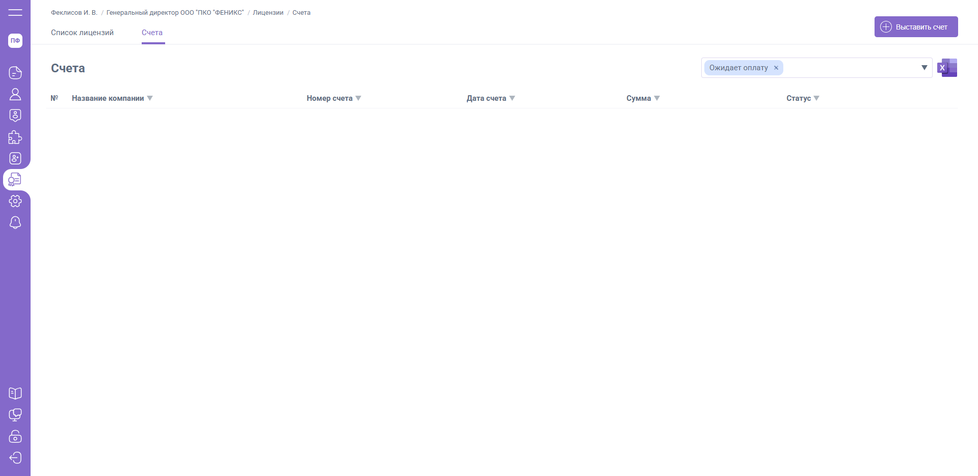Export invoices using the Excel icon
The height and width of the screenshot is (476, 978).
(x=947, y=68)
